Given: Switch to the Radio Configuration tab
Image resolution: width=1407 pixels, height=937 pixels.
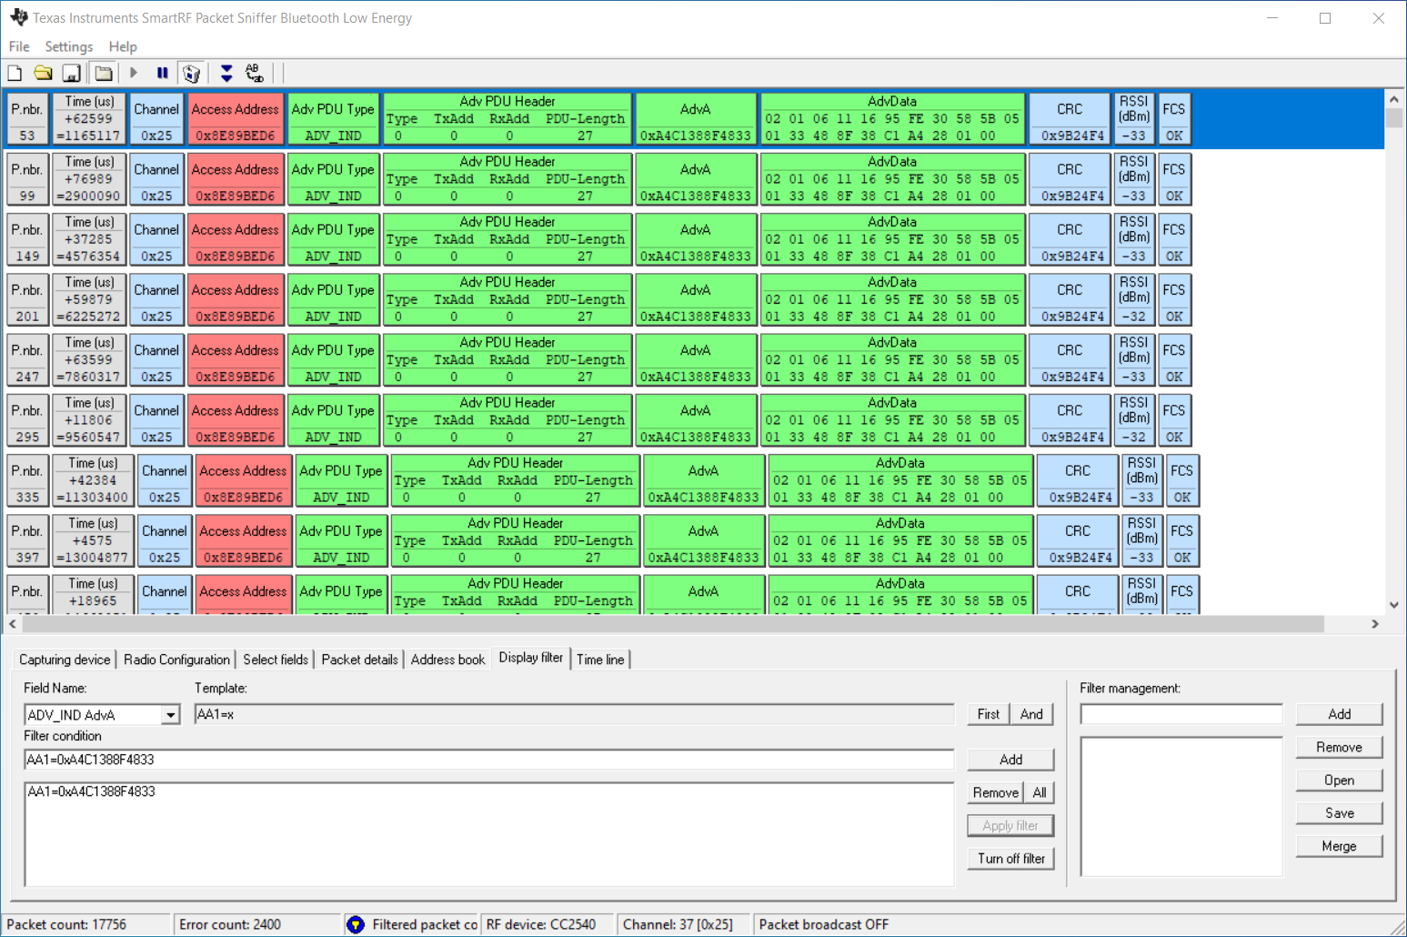Looking at the screenshot, I should (x=176, y=660).
